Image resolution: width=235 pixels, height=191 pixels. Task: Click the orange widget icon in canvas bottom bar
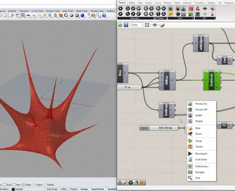(142, 182)
